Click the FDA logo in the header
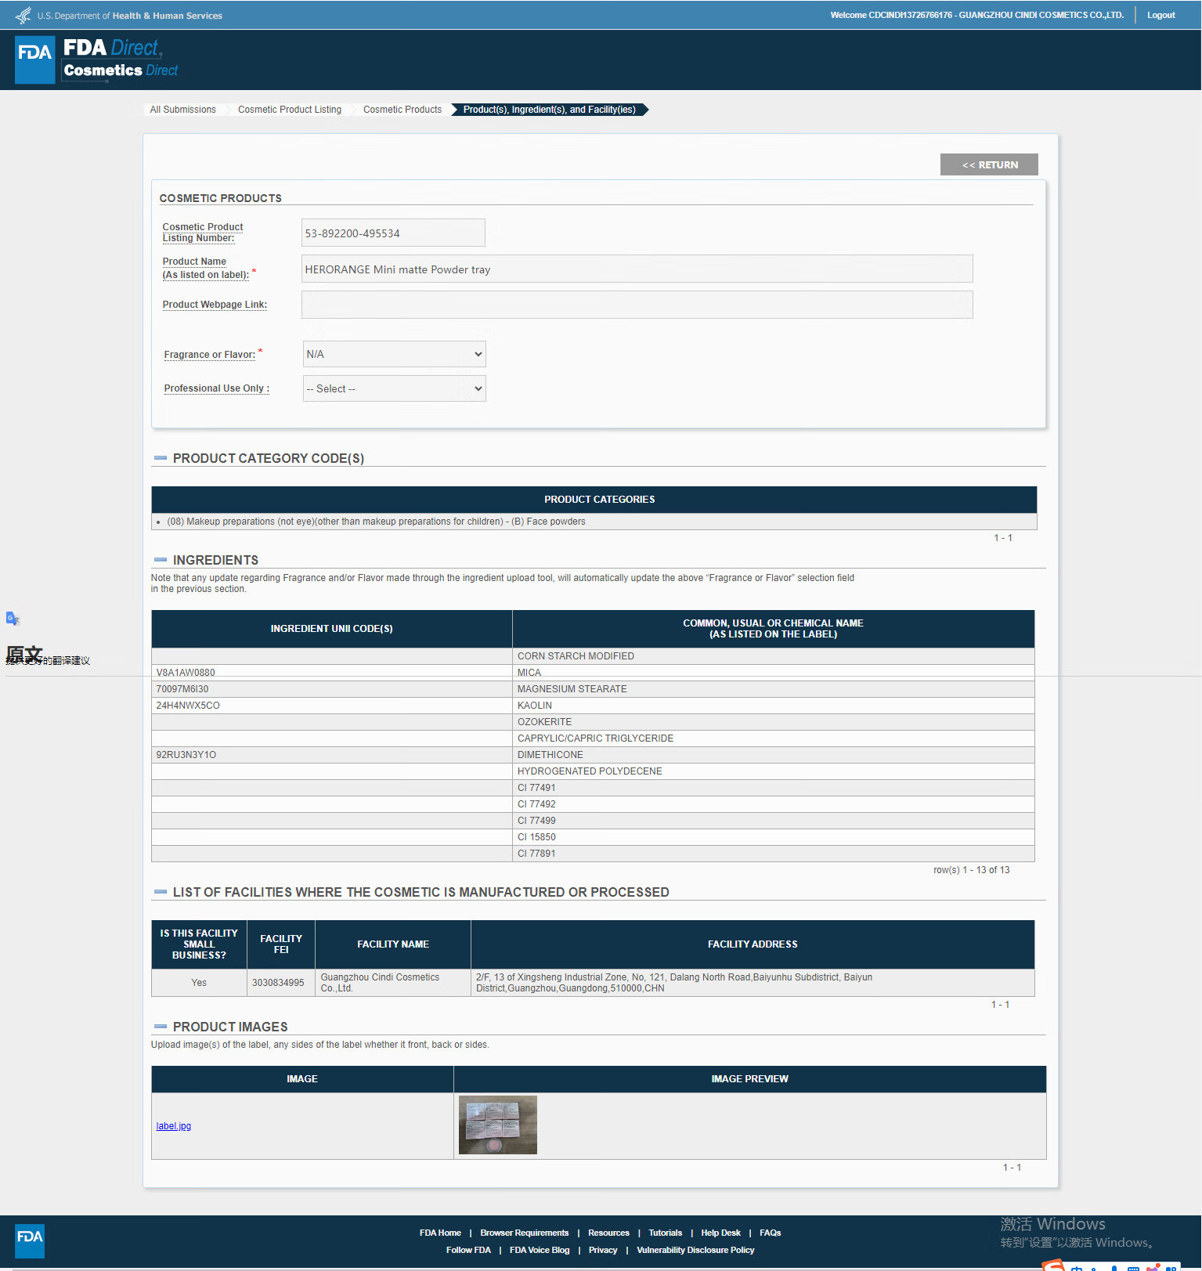Image resolution: width=1202 pixels, height=1271 pixels. [35, 60]
